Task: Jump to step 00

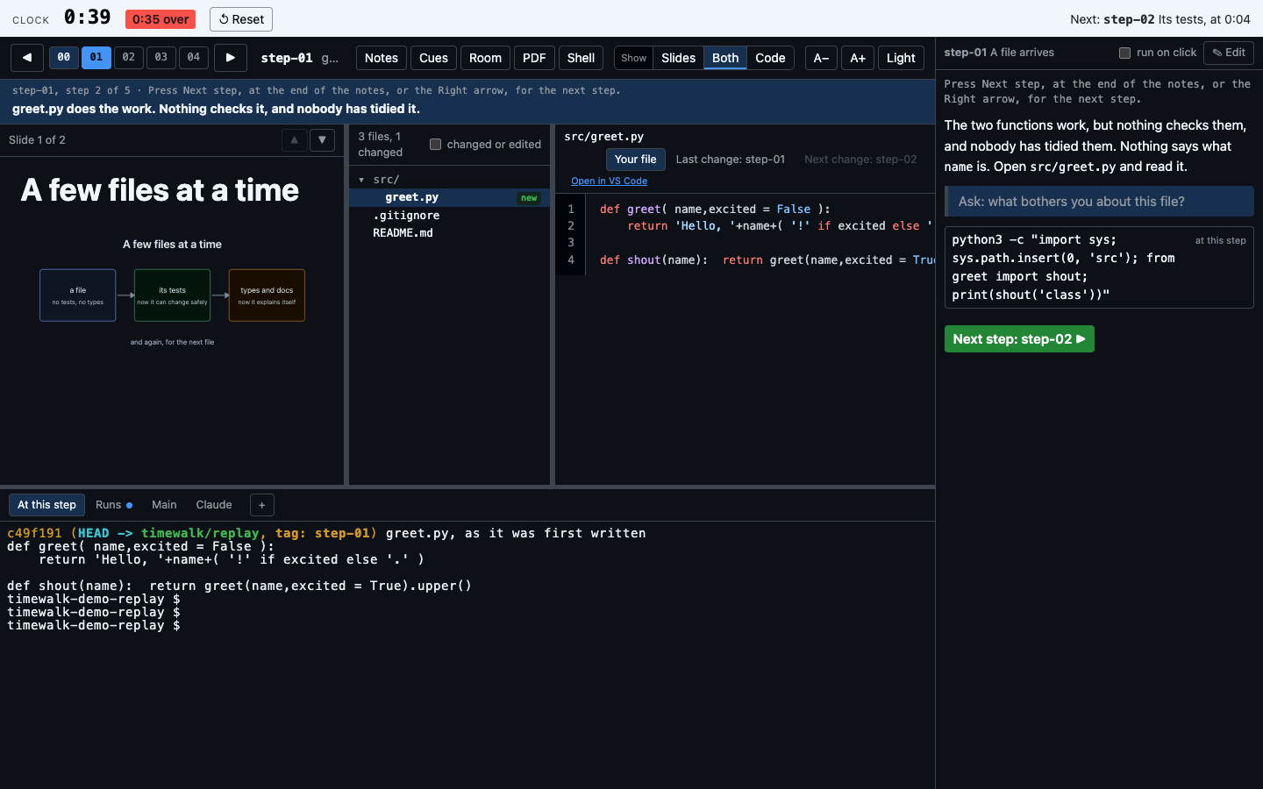Action: pyautogui.click(x=64, y=58)
